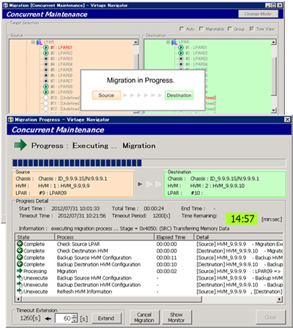Click Complete icon for Backup Destination HVM Configuration
This screenshot has width=293, height=328.
click(x=20, y=264)
